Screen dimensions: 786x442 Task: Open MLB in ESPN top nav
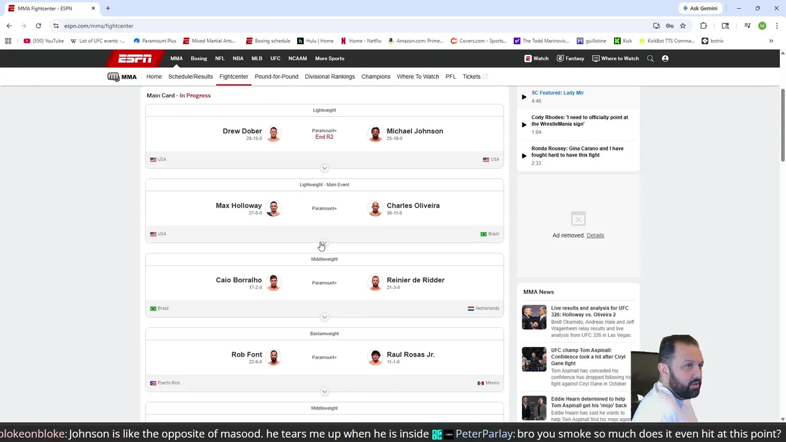click(x=257, y=58)
